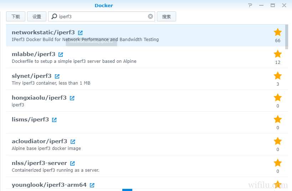Open mlabbe/iperf3 external link icon
292x191 pixels.
coord(61,55)
